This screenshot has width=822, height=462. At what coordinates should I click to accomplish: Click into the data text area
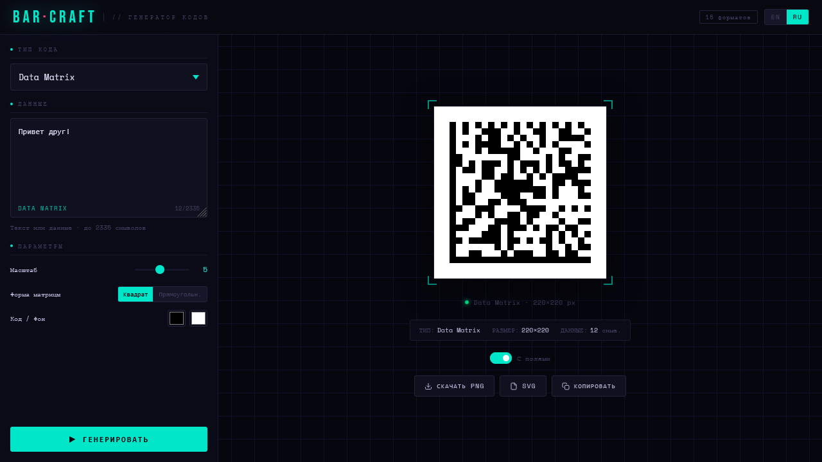point(109,167)
